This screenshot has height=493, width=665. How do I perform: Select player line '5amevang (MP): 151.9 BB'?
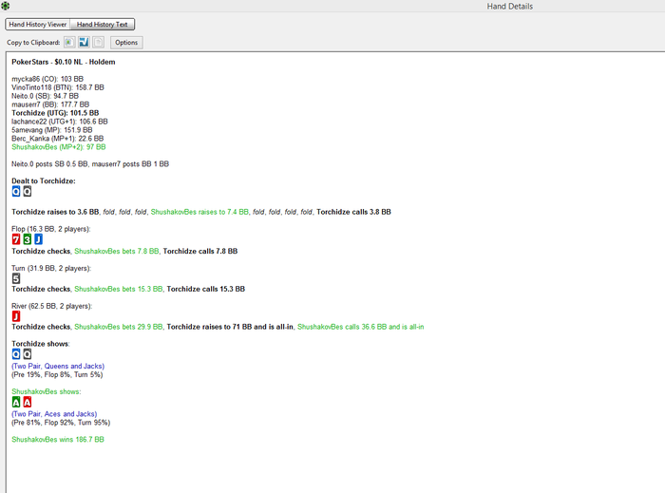click(x=51, y=130)
